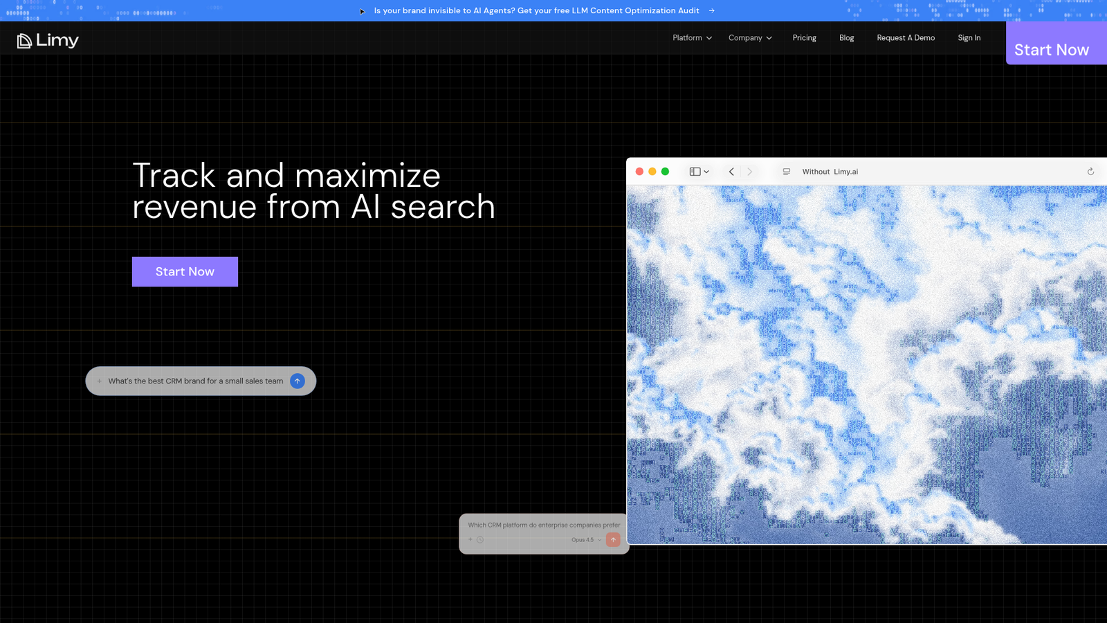Go to the Blog page

846,38
